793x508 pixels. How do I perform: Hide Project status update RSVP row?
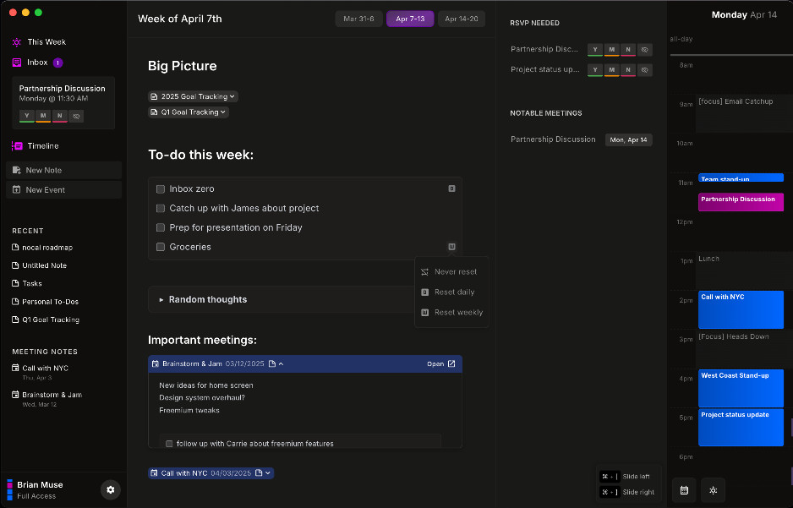(645, 70)
